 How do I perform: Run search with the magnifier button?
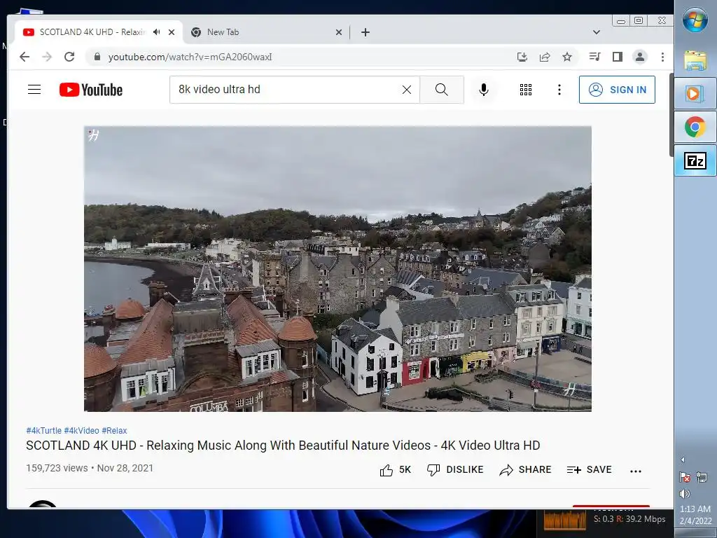tap(442, 90)
